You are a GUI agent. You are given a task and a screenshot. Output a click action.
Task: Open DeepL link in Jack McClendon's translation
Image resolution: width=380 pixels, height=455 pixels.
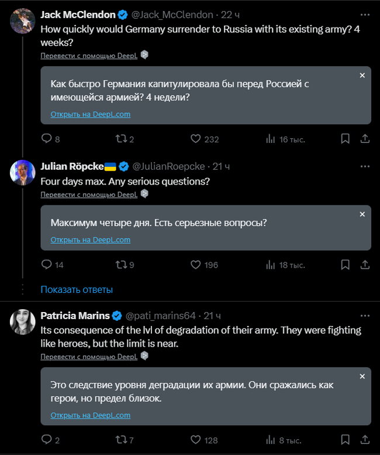point(90,114)
